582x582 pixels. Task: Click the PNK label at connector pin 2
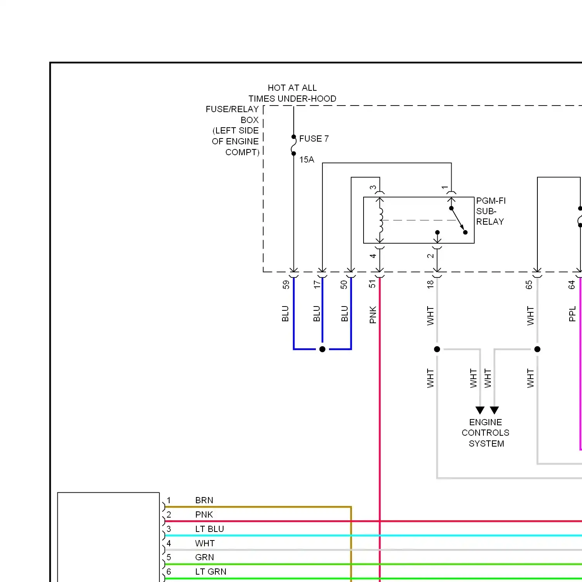pyautogui.click(x=204, y=514)
